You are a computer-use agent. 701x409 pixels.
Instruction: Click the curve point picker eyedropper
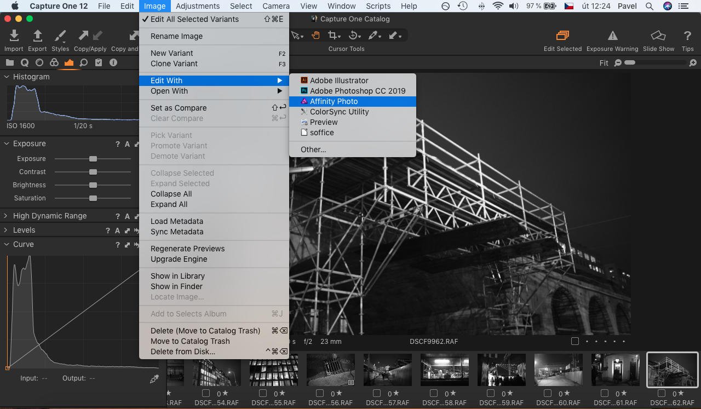pyautogui.click(x=154, y=379)
